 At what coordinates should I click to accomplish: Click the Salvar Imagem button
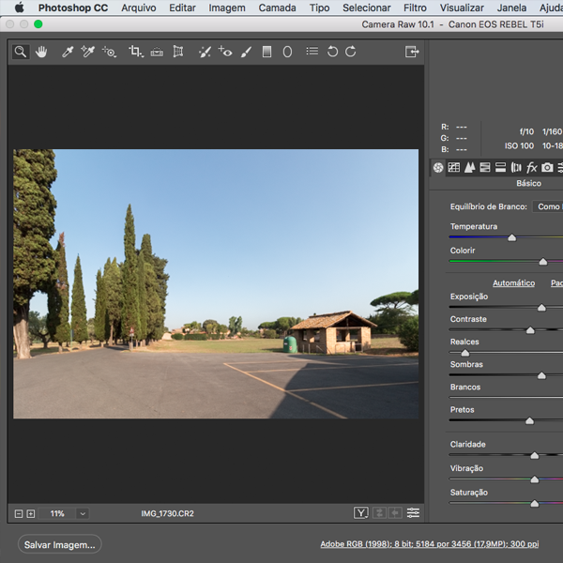click(x=60, y=544)
